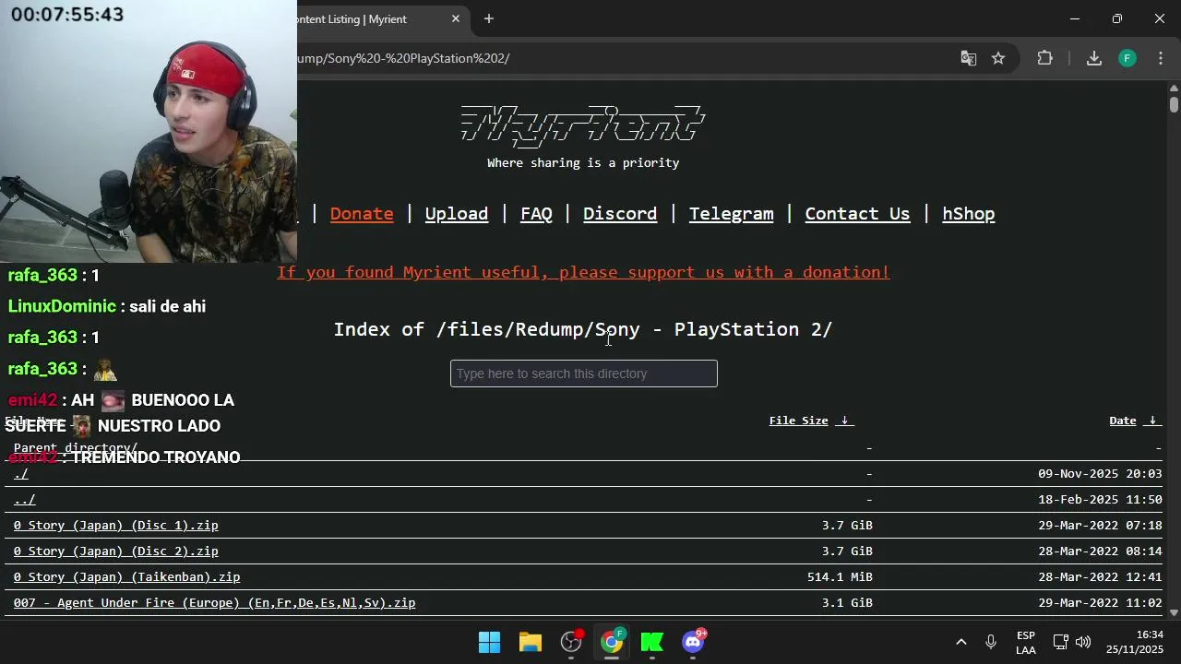Open Discord from the taskbar
This screenshot has width=1181, height=664.
[694, 642]
